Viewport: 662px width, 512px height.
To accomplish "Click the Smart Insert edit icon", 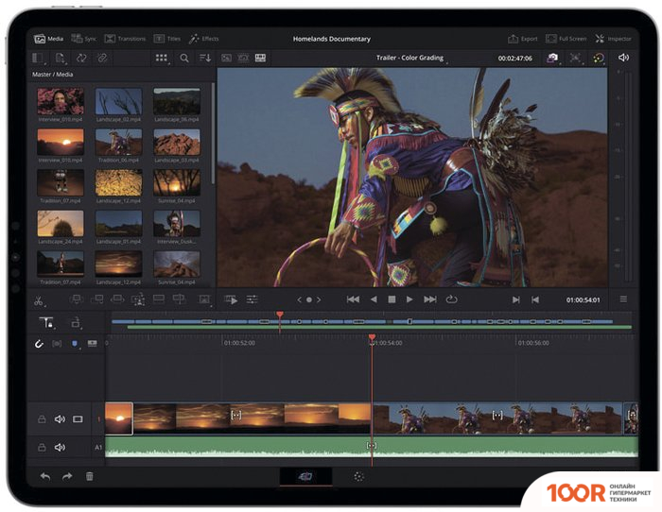I will click(x=77, y=299).
